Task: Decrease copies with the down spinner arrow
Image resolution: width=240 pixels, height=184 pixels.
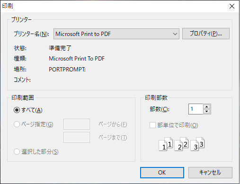Action: 207,112
